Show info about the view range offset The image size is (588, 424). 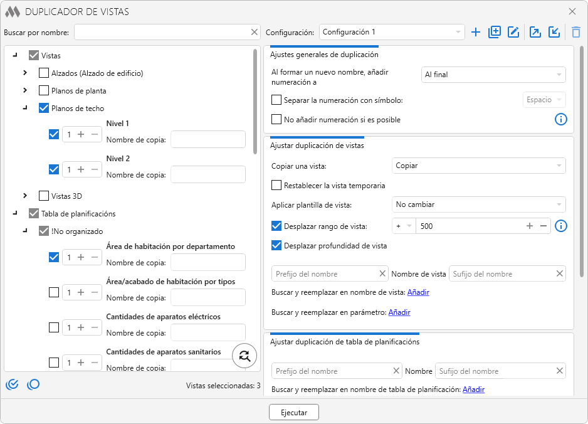tap(561, 226)
